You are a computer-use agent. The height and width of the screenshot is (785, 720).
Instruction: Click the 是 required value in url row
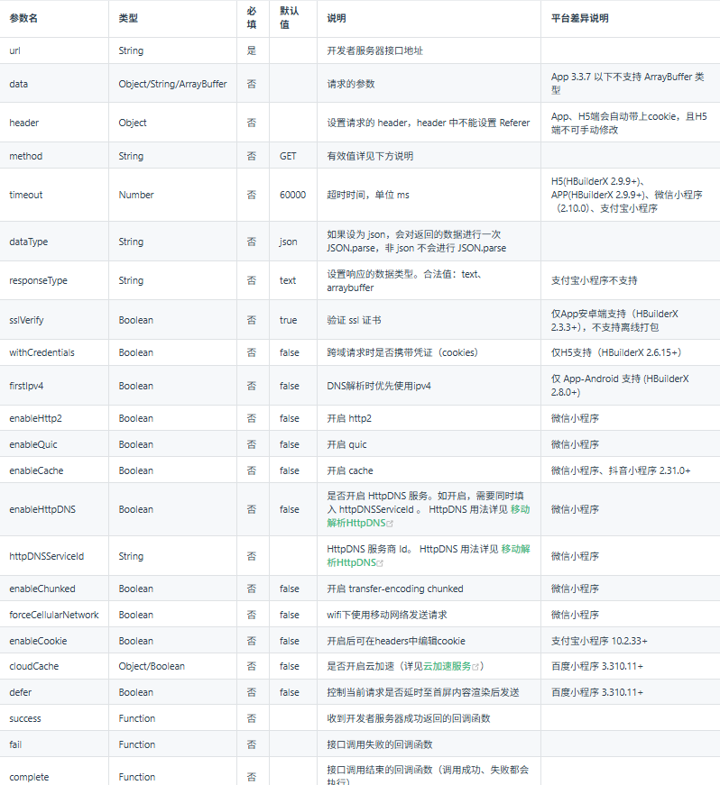click(252, 50)
